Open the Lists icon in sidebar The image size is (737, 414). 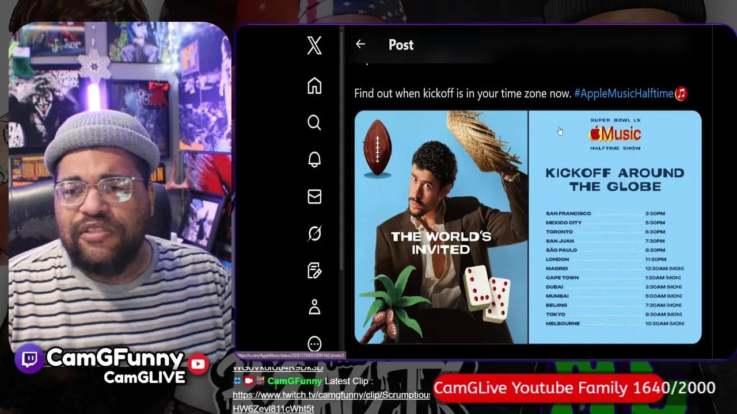coord(314,270)
